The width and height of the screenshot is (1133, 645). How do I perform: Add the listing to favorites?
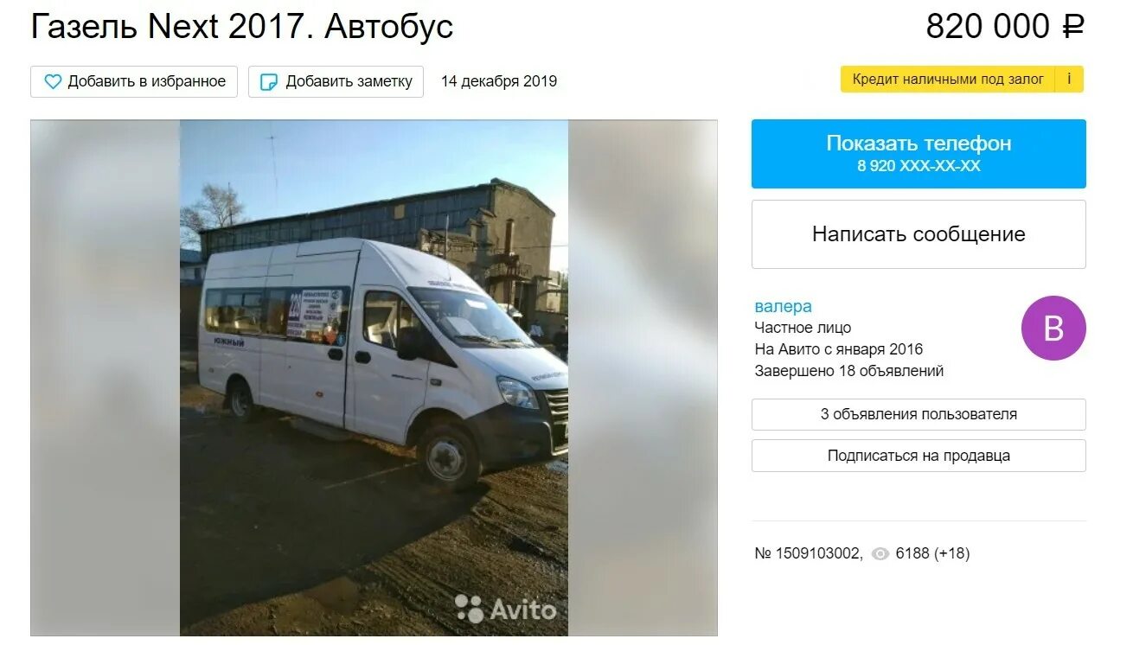pyautogui.click(x=134, y=81)
